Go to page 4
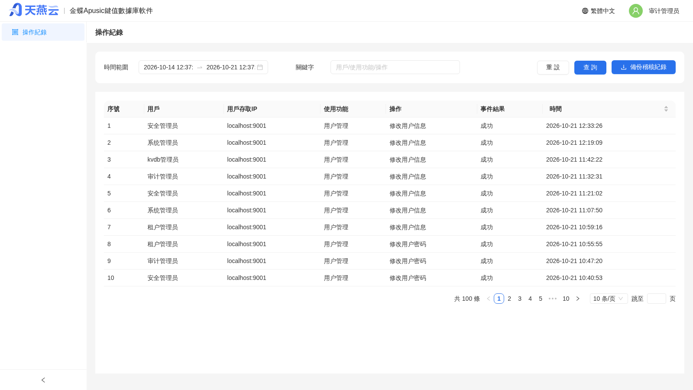Viewport: 693px width, 390px height. point(530,299)
